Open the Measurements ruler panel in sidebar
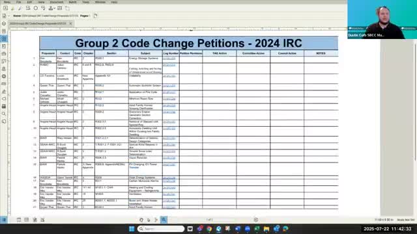 tap(4, 84)
